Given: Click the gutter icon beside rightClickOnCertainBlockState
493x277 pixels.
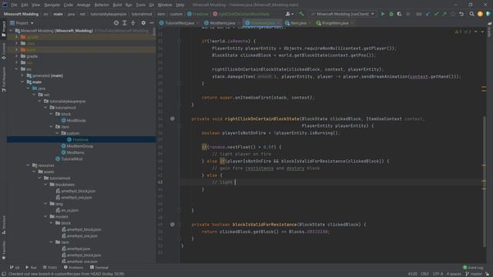Looking at the screenshot, I should point(173,118).
